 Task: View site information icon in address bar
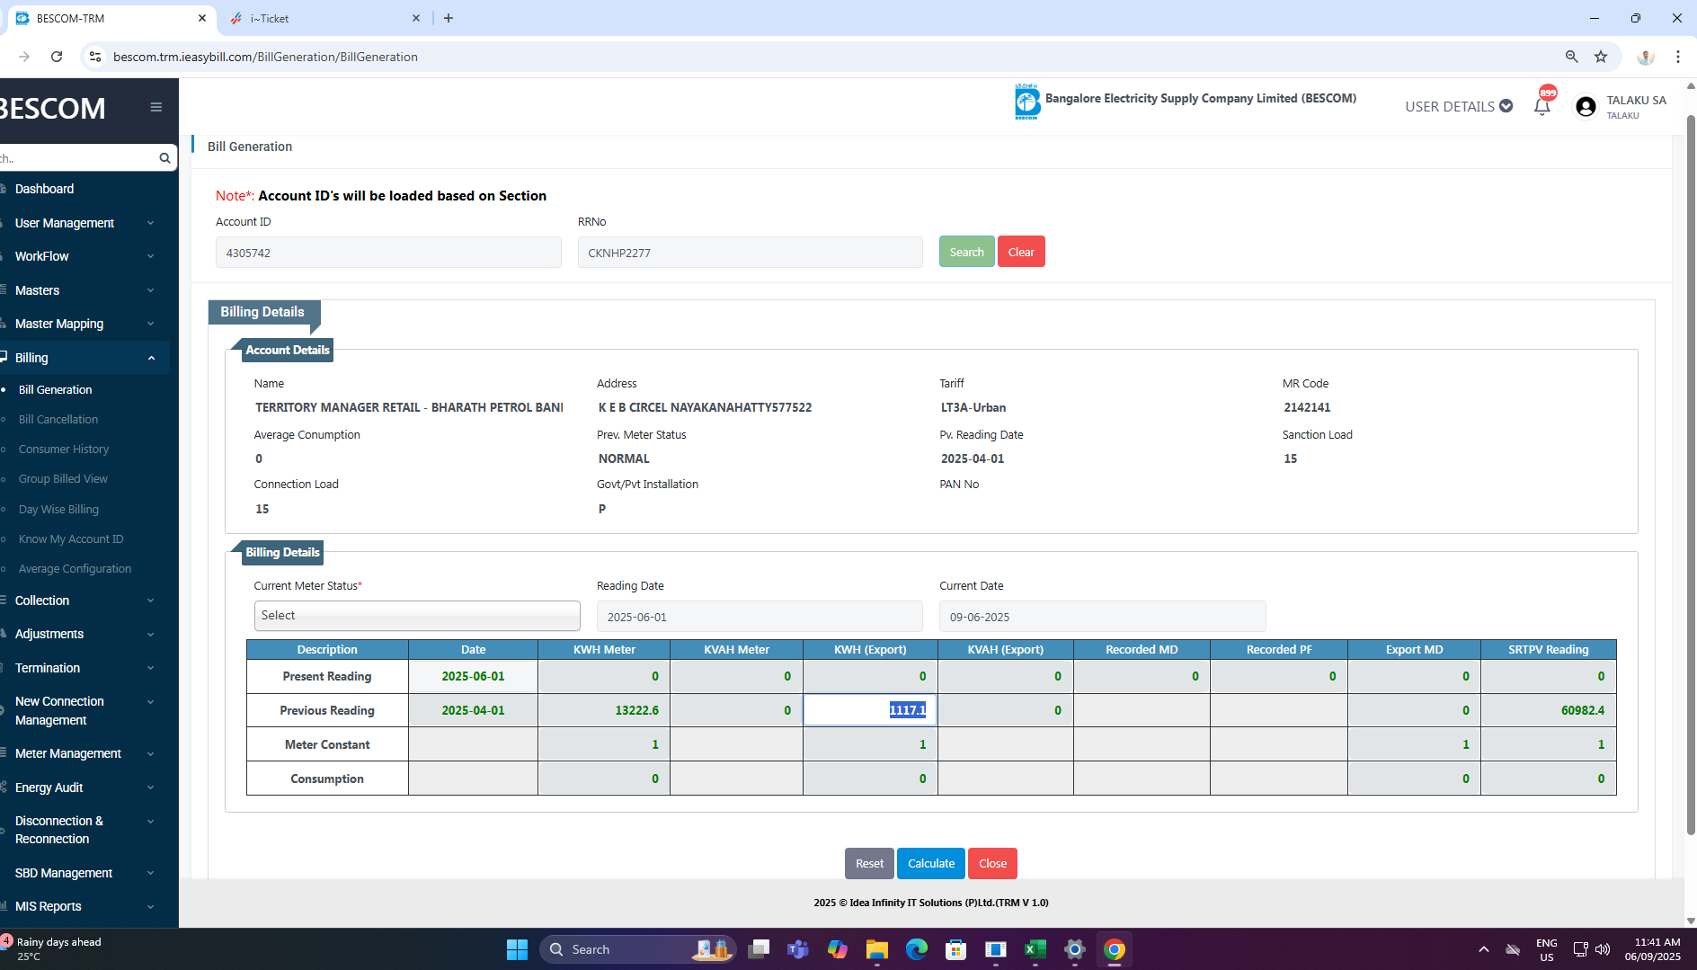tap(95, 57)
